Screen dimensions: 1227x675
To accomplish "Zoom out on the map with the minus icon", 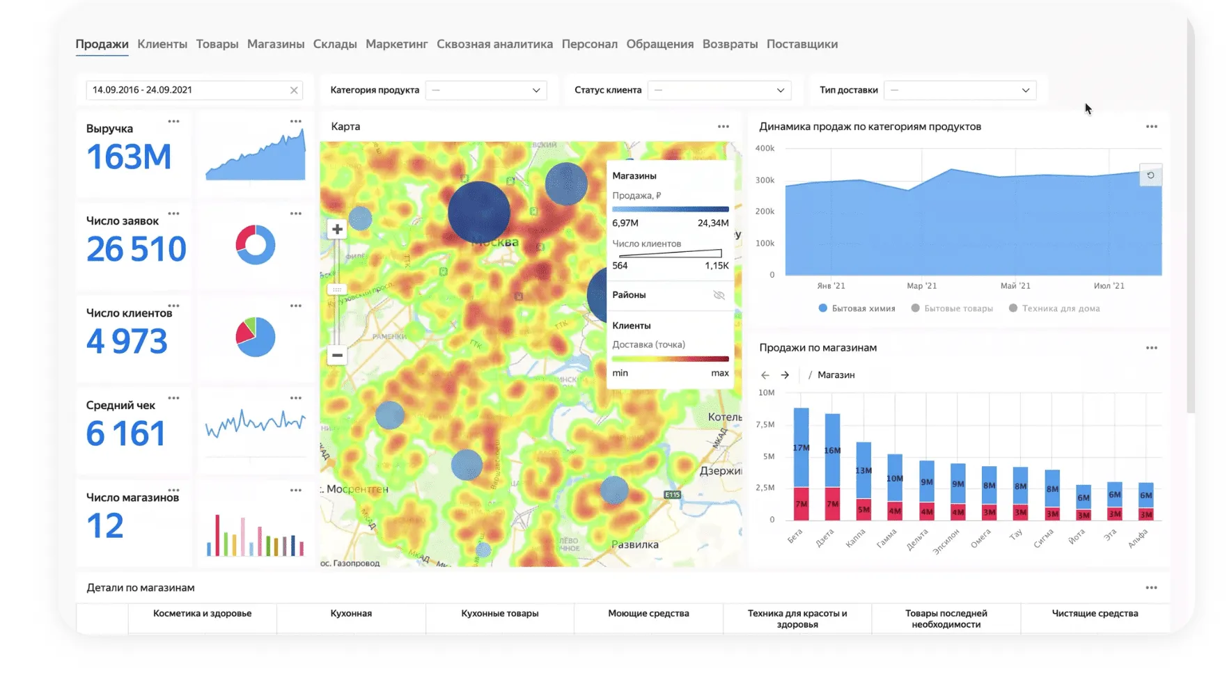I will click(336, 355).
